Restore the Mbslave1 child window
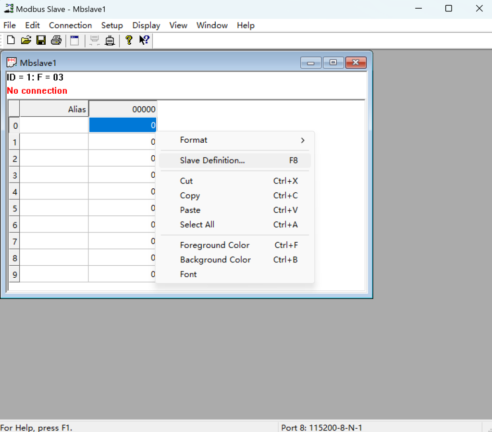Screen dimensions: 492x432 tap(333, 62)
